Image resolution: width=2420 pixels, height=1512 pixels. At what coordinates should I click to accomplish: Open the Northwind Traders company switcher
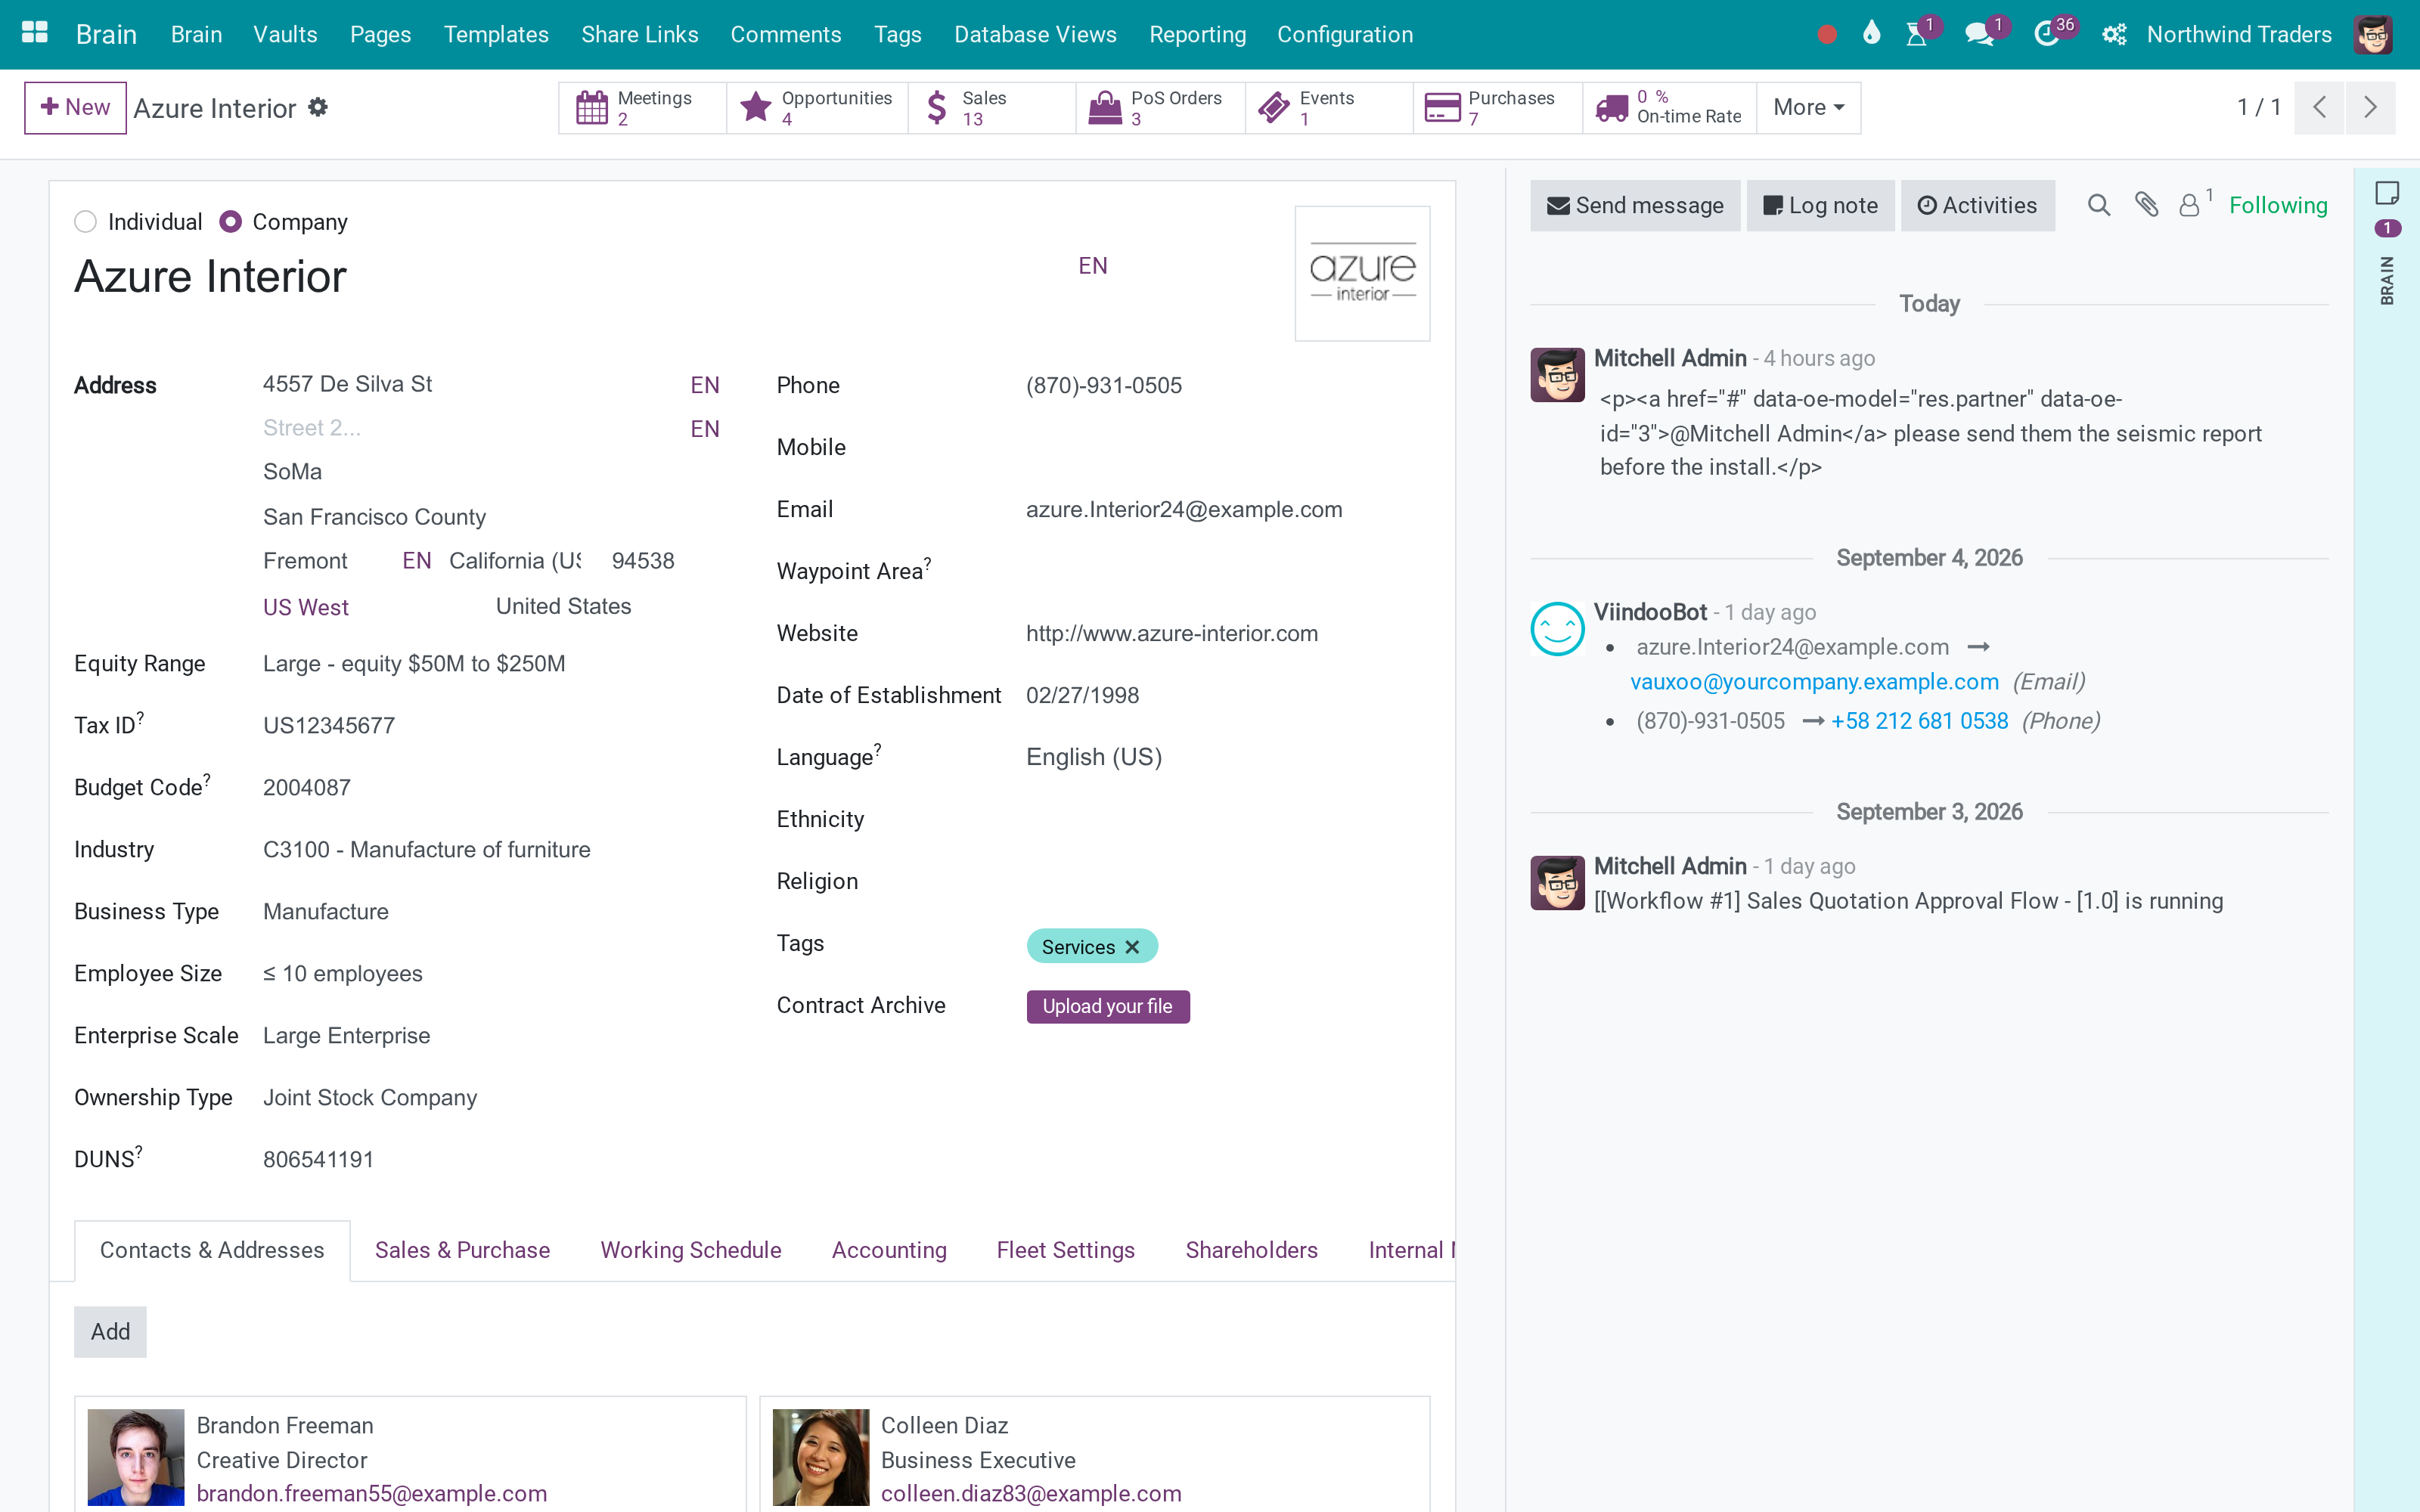pos(2239,35)
